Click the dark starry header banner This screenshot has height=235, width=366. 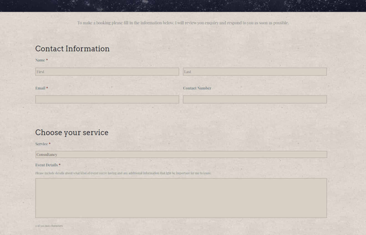[183, 6]
